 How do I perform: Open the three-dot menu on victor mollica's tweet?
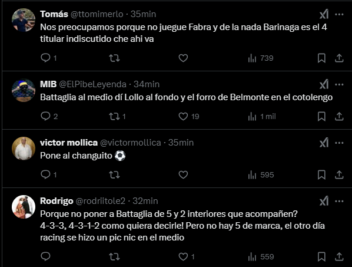339,143
